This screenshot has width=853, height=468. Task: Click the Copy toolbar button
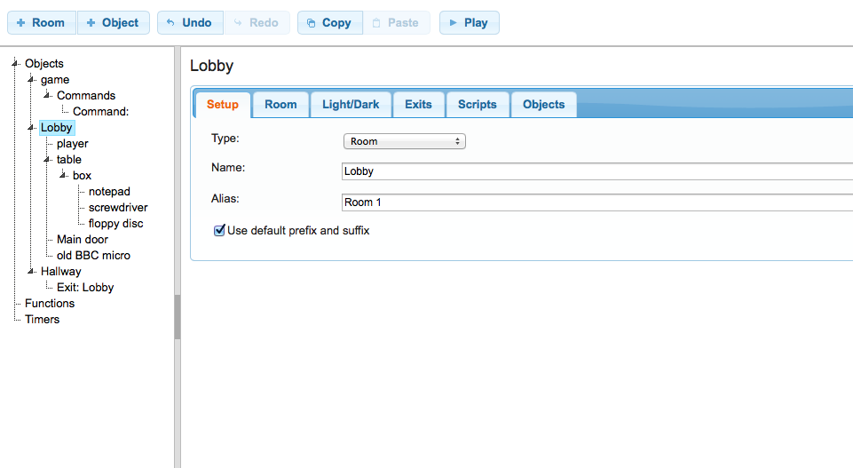tap(329, 23)
